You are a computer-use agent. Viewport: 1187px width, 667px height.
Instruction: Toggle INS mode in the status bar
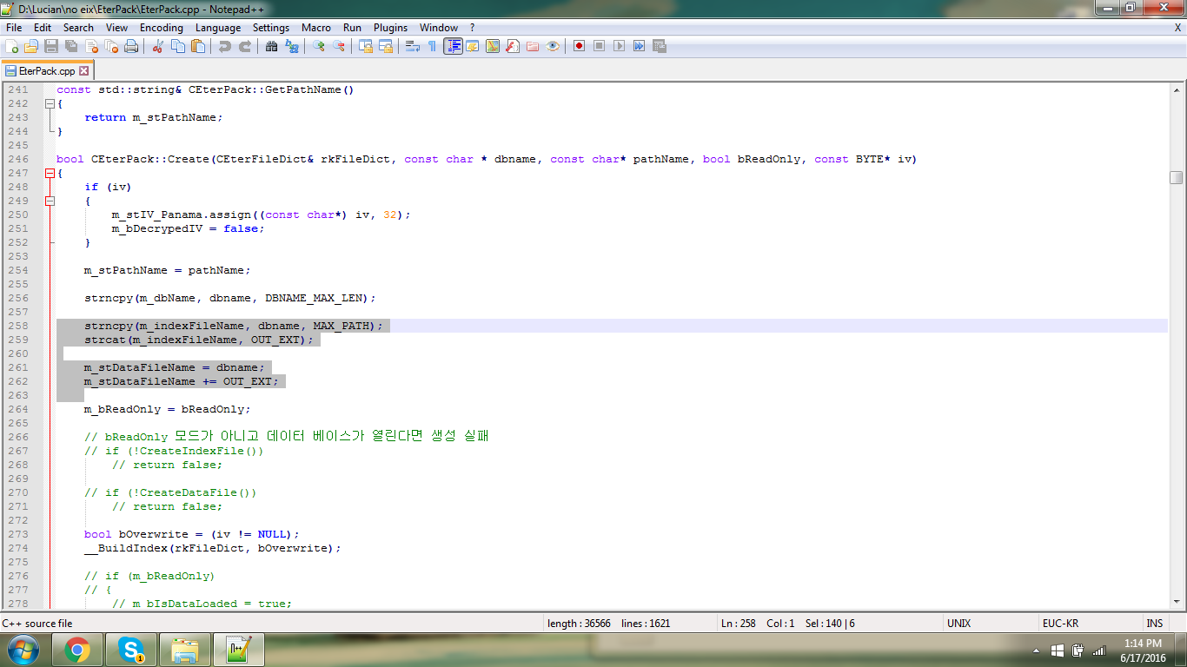1154,624
